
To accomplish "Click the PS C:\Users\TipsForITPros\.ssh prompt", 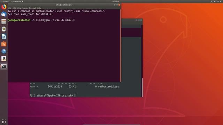I will pos(51,96).
